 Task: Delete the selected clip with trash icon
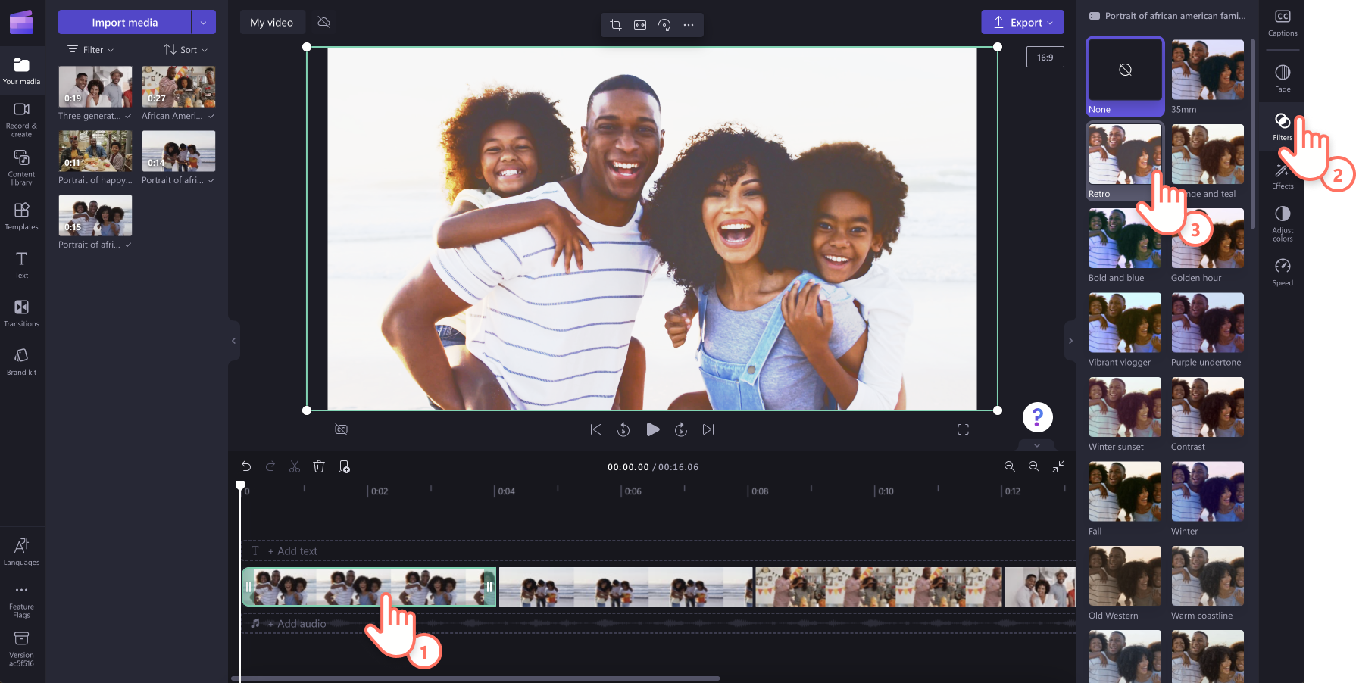point(319,466)
